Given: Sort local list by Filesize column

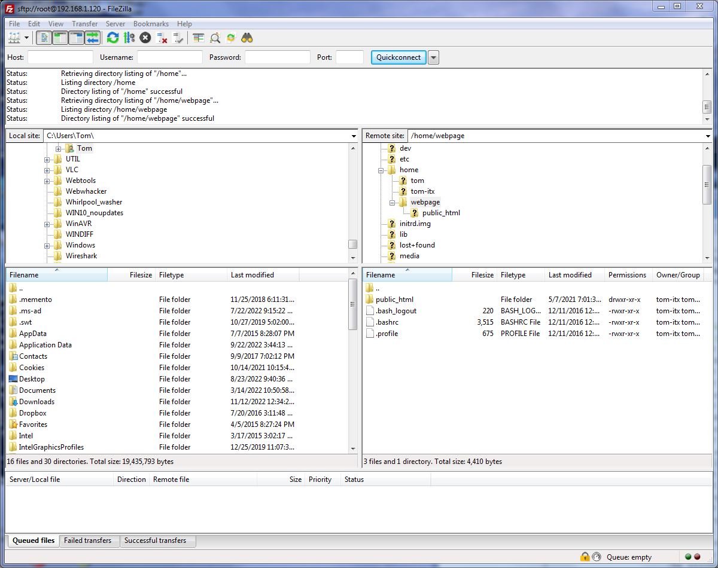Looking at the screenshot, I should [x=131, y=275].
